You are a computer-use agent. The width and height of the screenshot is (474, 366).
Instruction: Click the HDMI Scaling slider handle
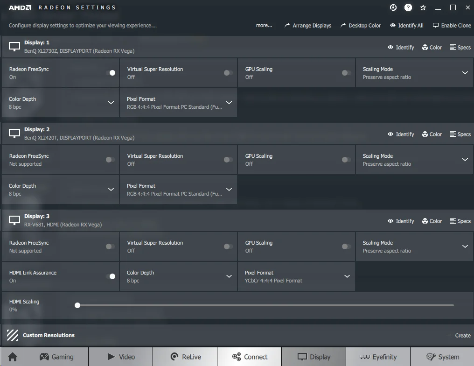coord(77,305)
